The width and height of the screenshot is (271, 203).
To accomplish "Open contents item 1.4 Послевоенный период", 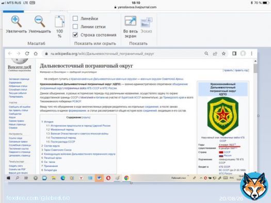I will tap(61, 137).
